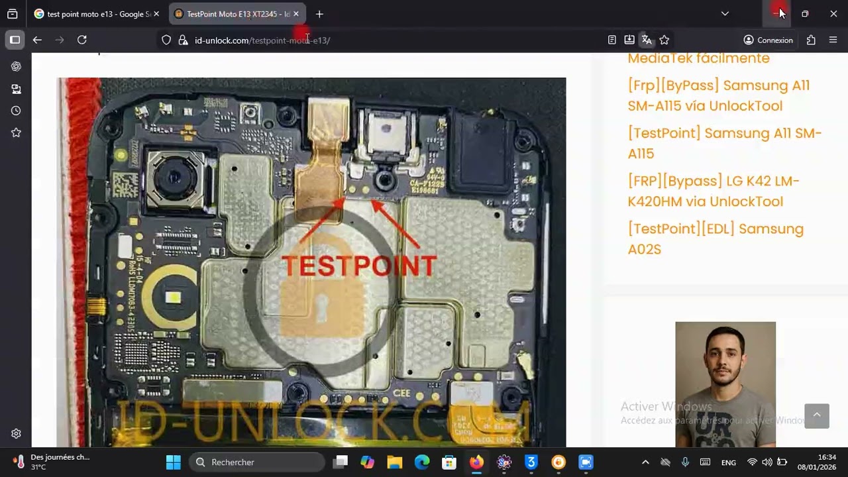The image size is (848, 477).
Task: Open tracking protection shield icon
Action: pos(166,40)
